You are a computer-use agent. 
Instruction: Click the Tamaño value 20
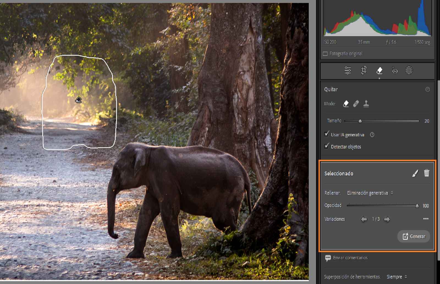[427, 121]
